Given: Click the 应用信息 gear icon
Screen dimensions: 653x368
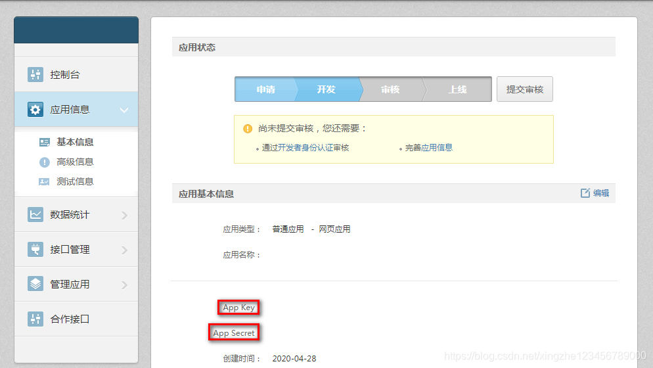Looking at the screenshot, I should pos(35,110).
